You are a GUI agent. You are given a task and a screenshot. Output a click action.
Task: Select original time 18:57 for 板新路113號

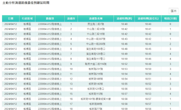(124, 94)
